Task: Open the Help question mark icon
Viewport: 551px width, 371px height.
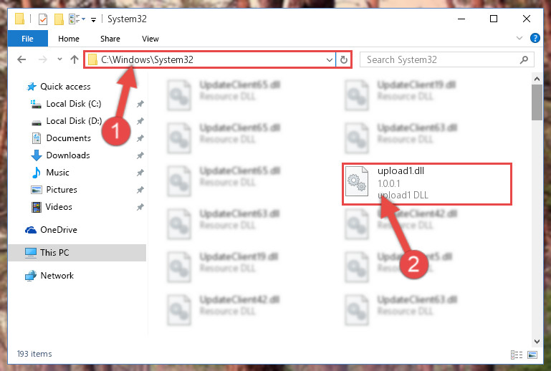Action: coord(535,38)
